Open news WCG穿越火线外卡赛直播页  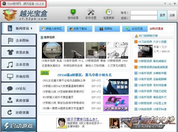click(58, 97)
